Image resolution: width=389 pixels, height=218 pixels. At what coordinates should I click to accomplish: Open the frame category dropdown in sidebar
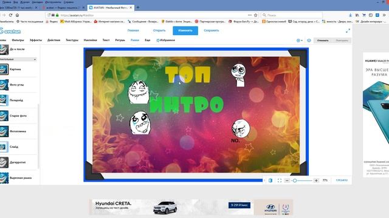18,59
